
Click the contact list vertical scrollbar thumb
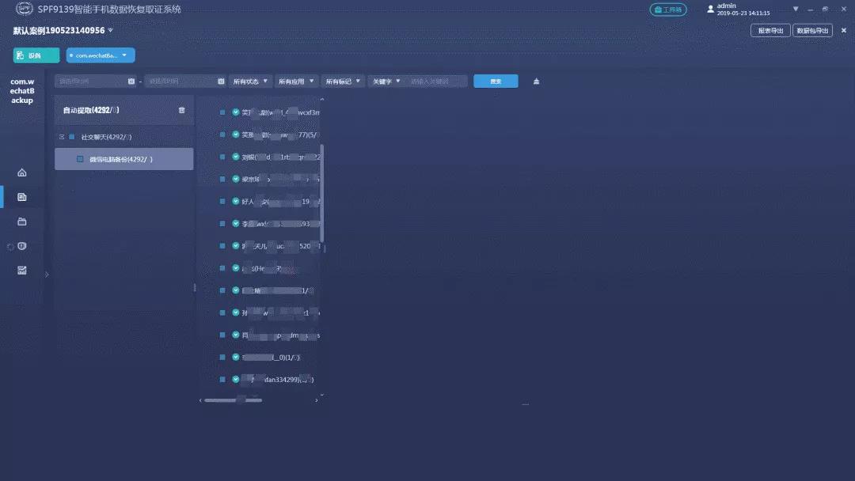click(x=321, y=193)
